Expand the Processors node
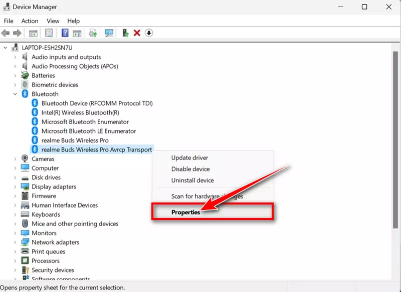This screenshot has width=401, height=292. tap(15, 261)
